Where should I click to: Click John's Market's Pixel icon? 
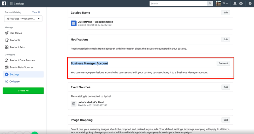click(x=74, y=104)
